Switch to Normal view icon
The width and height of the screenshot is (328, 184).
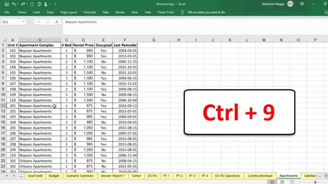click(x=272, y=182)
